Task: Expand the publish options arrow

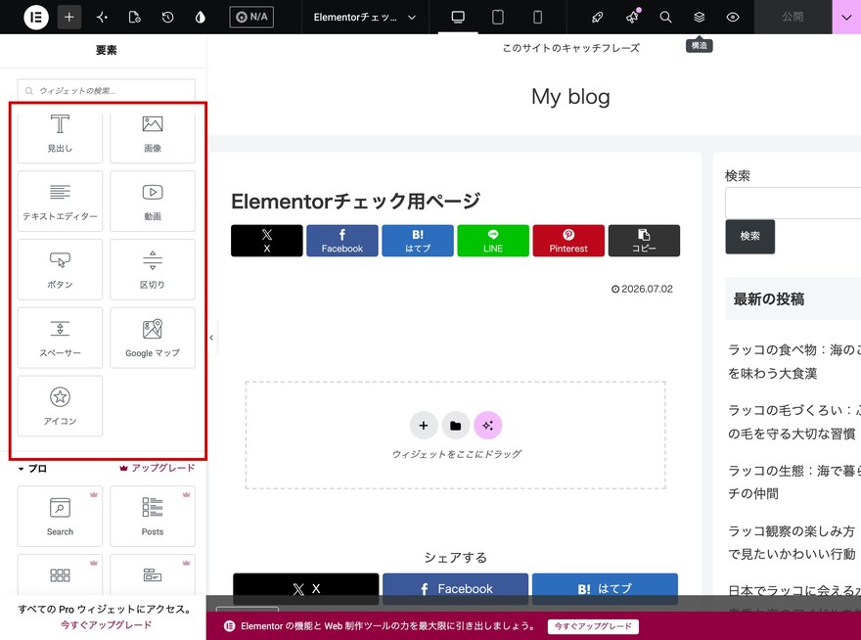Action: (x=846, y=17)
